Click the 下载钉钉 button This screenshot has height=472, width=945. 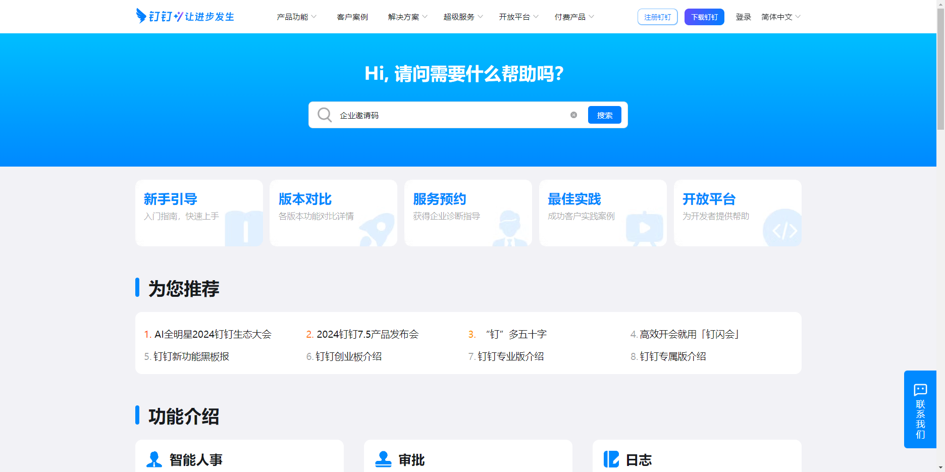tap(704, 17)
